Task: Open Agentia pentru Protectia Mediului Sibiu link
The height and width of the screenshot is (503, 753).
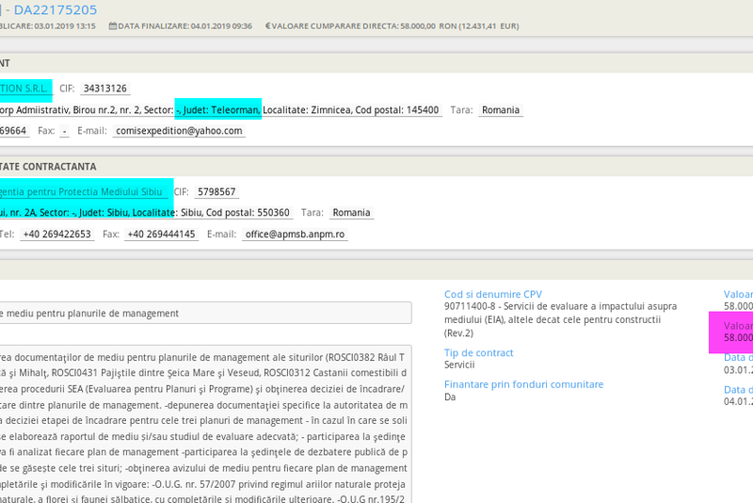Action: [x=85, y=192]
